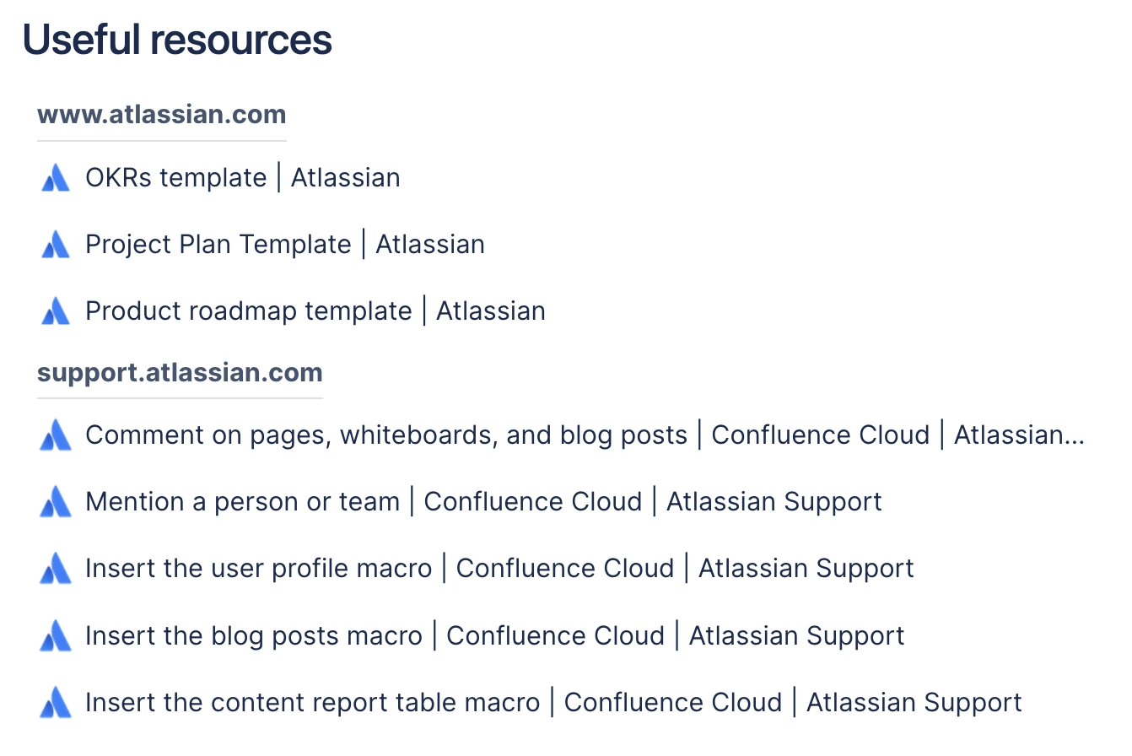This screenshot has width=1132, height=756.
Task: Click the Atlassian icon beside Comment on pages link
Action: (56, 435)
